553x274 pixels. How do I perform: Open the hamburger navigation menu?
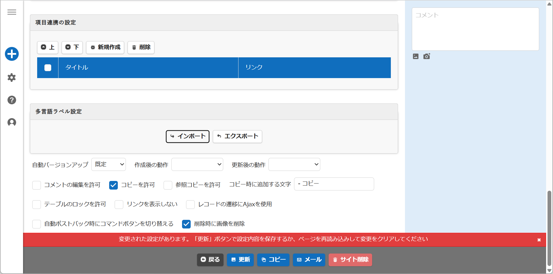pyautogui.click(x=12, y=12)
